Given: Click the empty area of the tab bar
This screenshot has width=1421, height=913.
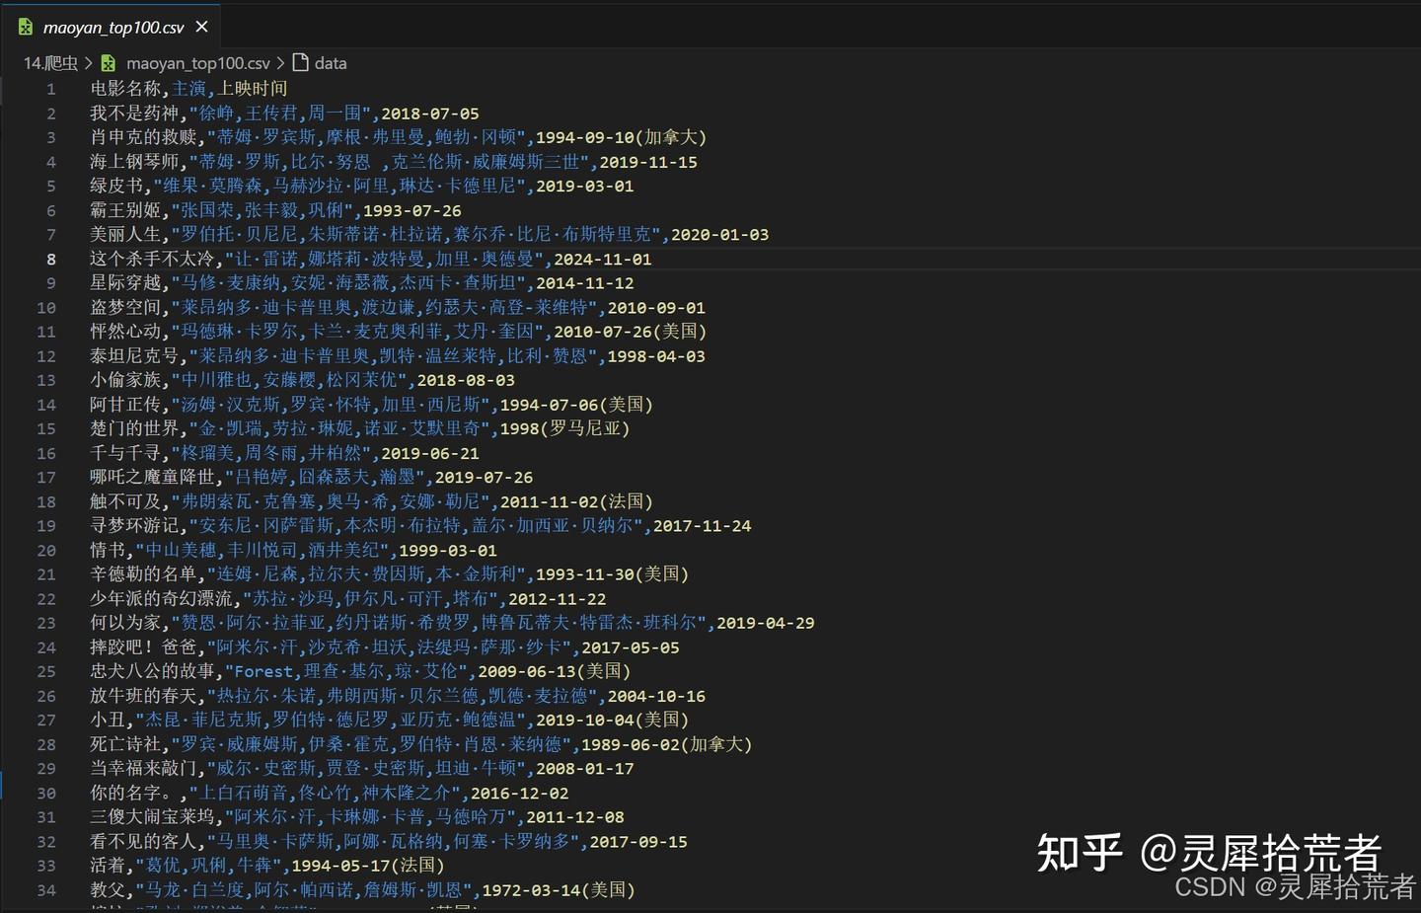Looking at the screenshot, I should pos(691,28).
